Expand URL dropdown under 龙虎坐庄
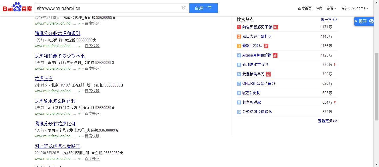 80,91
